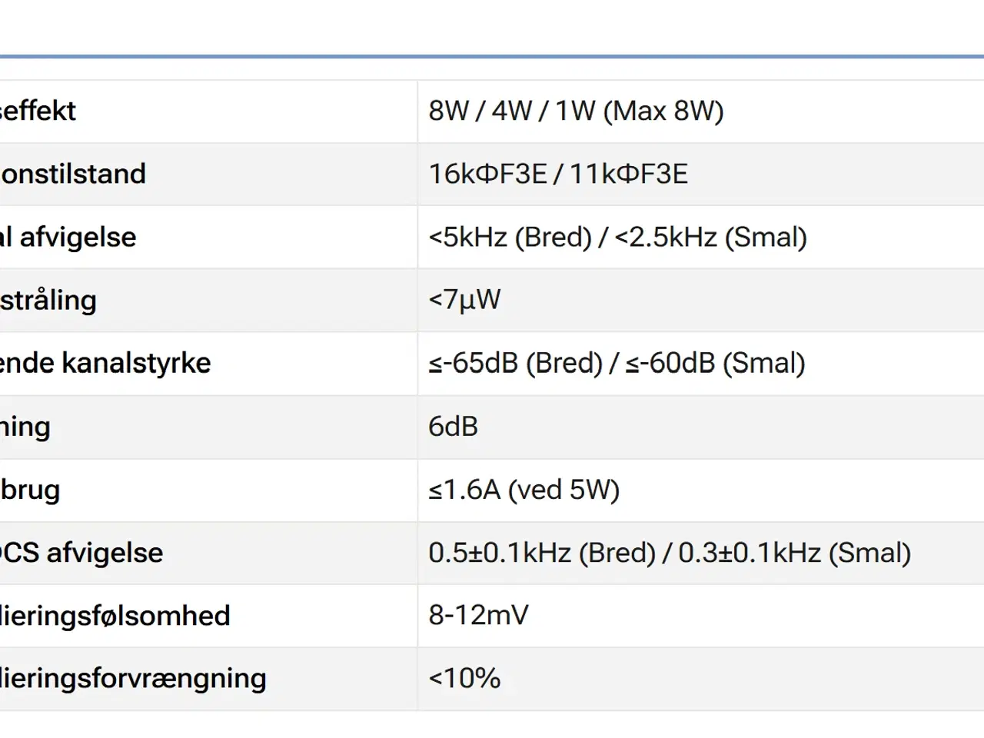Screen dimensions: 984x738
Task: Select the "16kΦF3E / 11kΦF3E" value text
Action: pyautogui.click(x=558, y=175)
